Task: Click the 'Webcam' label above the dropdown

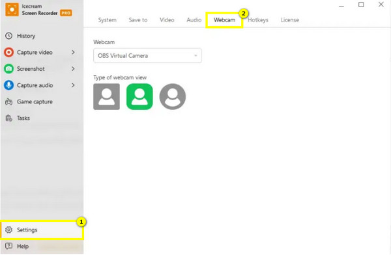Action: tap(104, 42)
